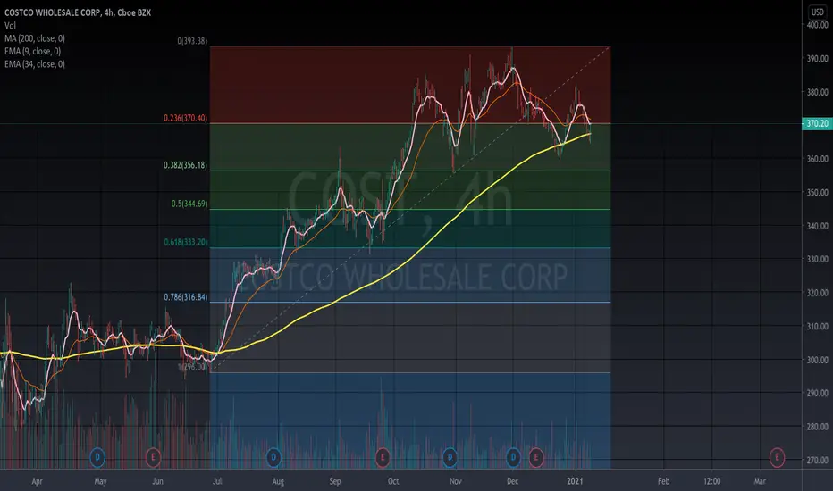
Task: Open the earnings marker before October
Action: pos(382,457)
